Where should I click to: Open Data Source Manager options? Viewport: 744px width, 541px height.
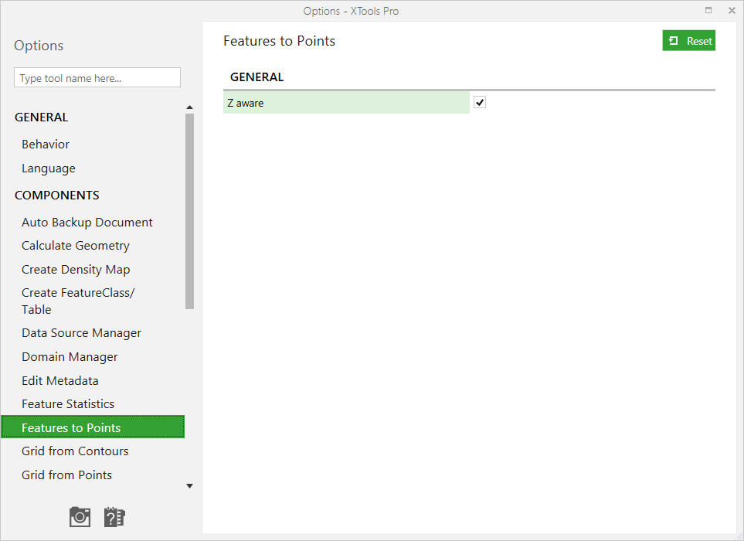click(81, 333)
